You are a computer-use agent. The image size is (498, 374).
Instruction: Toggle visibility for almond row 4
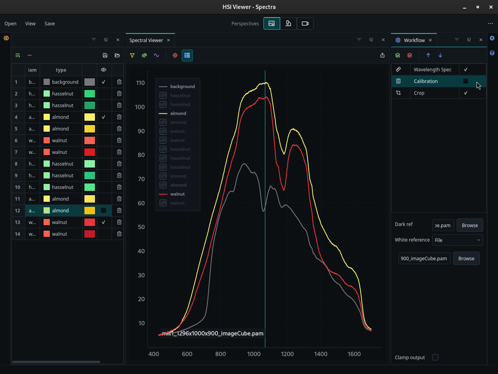[103, 117]
